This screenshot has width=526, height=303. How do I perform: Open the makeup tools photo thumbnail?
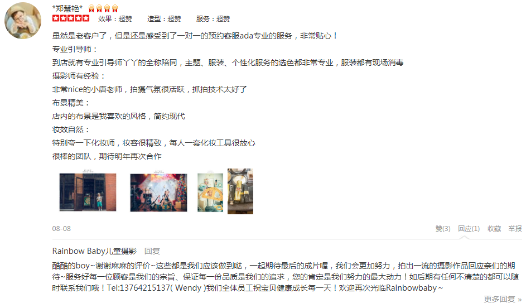240,191
